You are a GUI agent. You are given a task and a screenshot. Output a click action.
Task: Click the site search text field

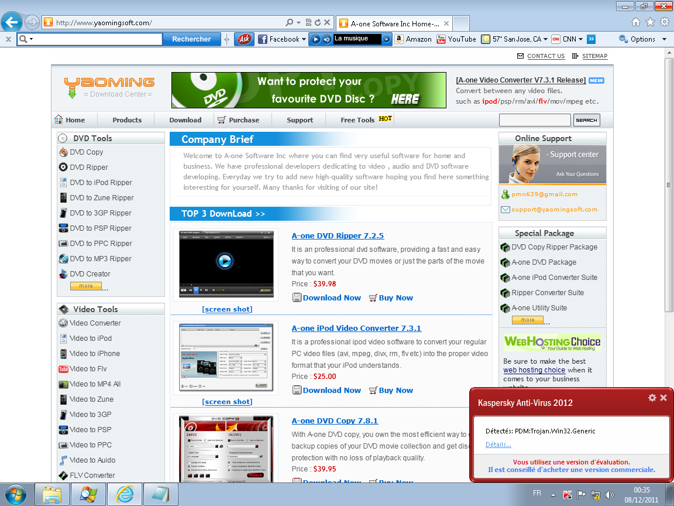[535, 120]
